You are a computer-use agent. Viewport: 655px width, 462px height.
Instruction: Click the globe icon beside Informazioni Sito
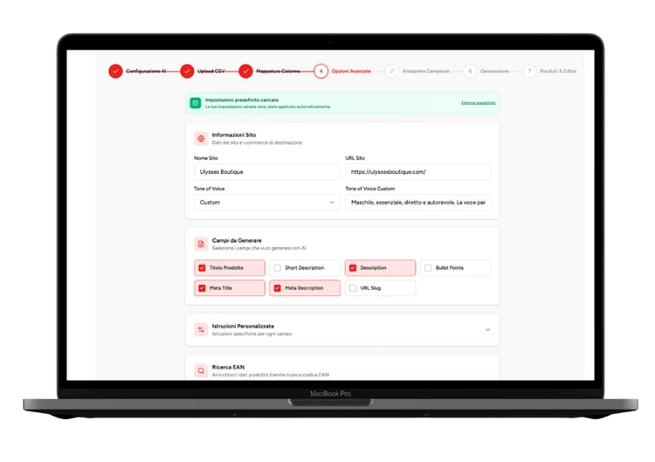point(201,138)
